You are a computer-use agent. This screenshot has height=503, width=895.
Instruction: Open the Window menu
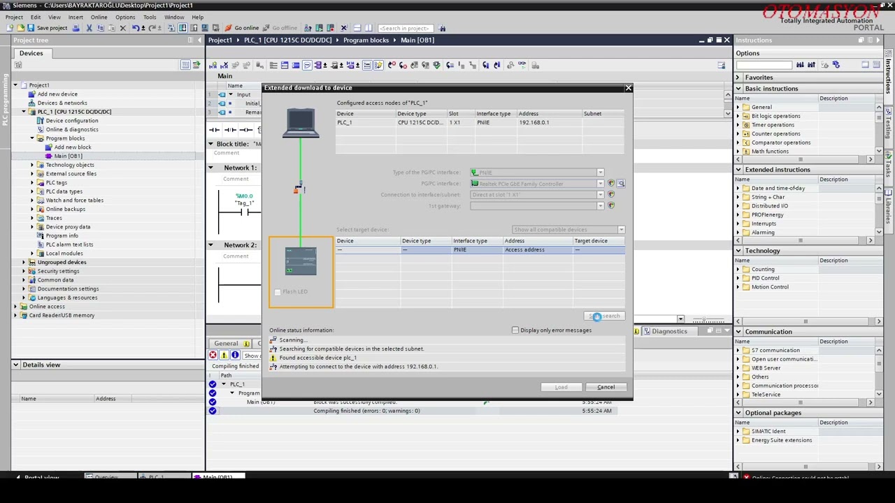click(x=174, y=17)
